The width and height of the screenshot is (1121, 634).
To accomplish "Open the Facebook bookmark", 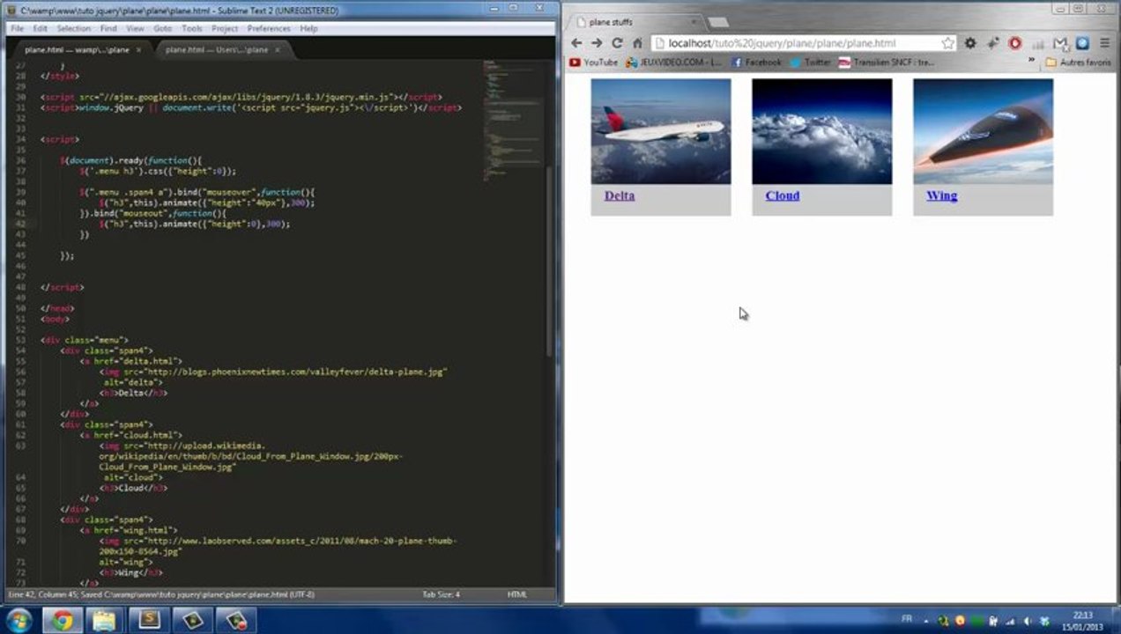I will click(756, 63).
